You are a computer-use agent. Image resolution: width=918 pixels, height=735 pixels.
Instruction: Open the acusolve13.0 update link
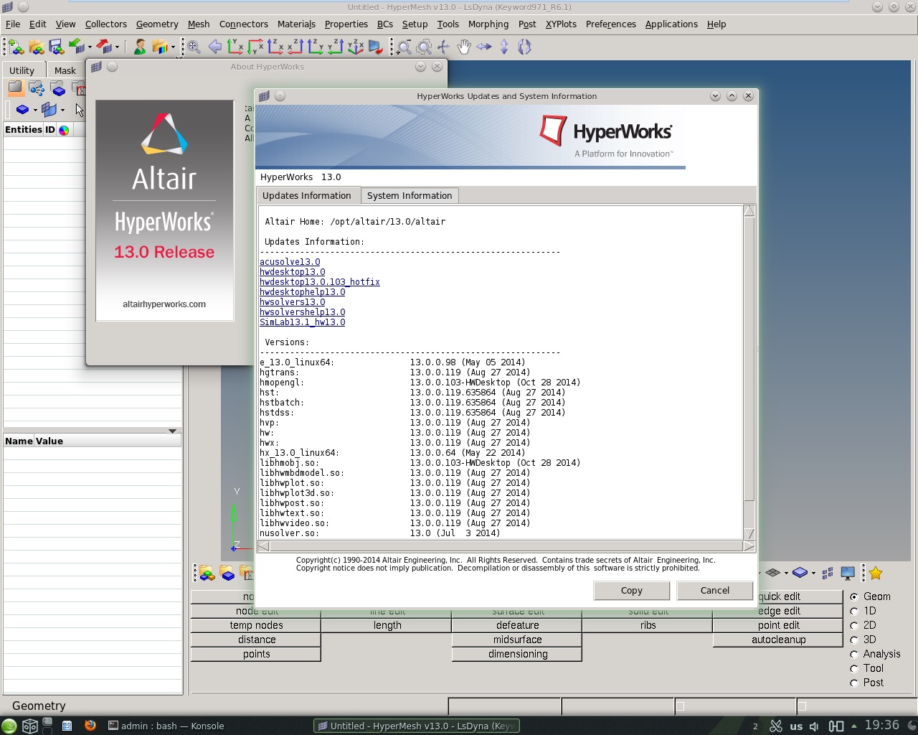[290, 262]
